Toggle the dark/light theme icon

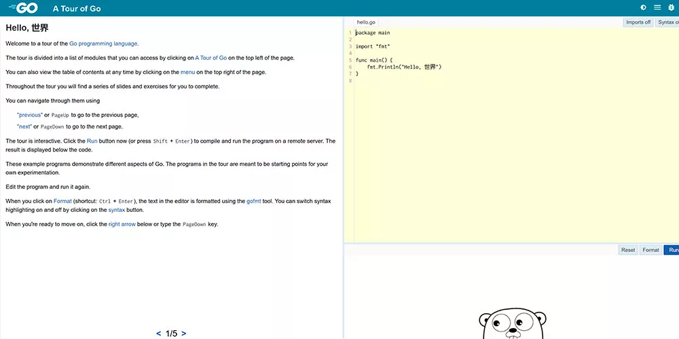(x=643, y=7)
